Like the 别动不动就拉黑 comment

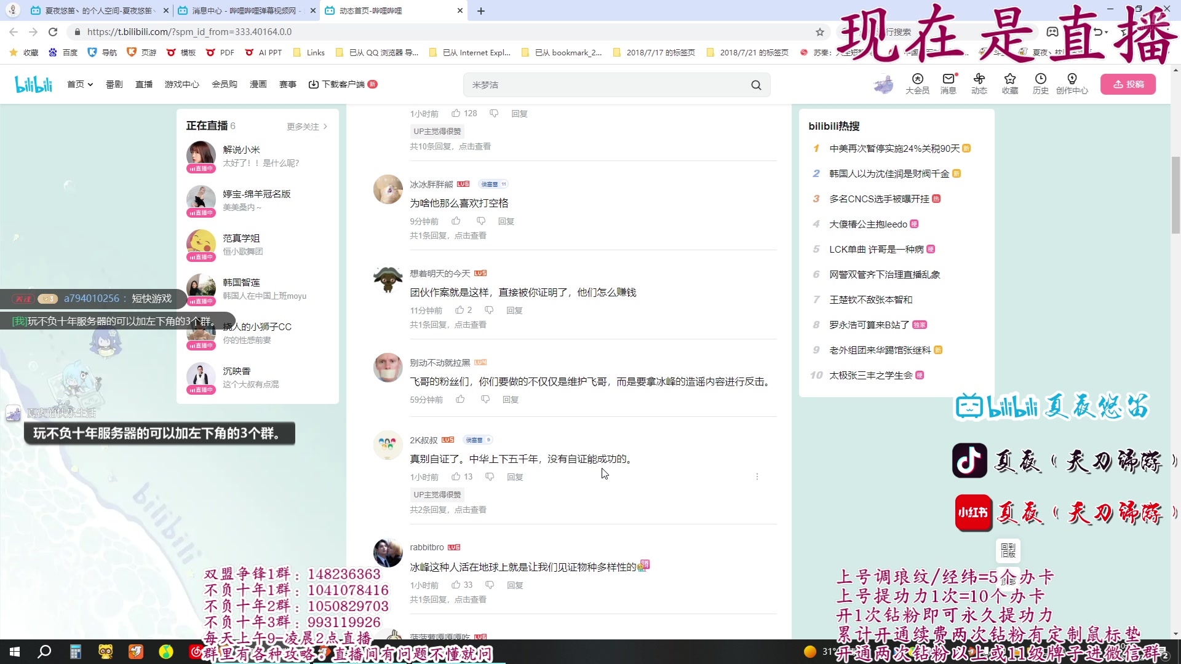(460, 399)
